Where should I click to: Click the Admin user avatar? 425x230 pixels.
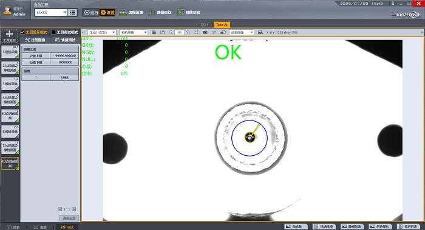coord(7,10)
